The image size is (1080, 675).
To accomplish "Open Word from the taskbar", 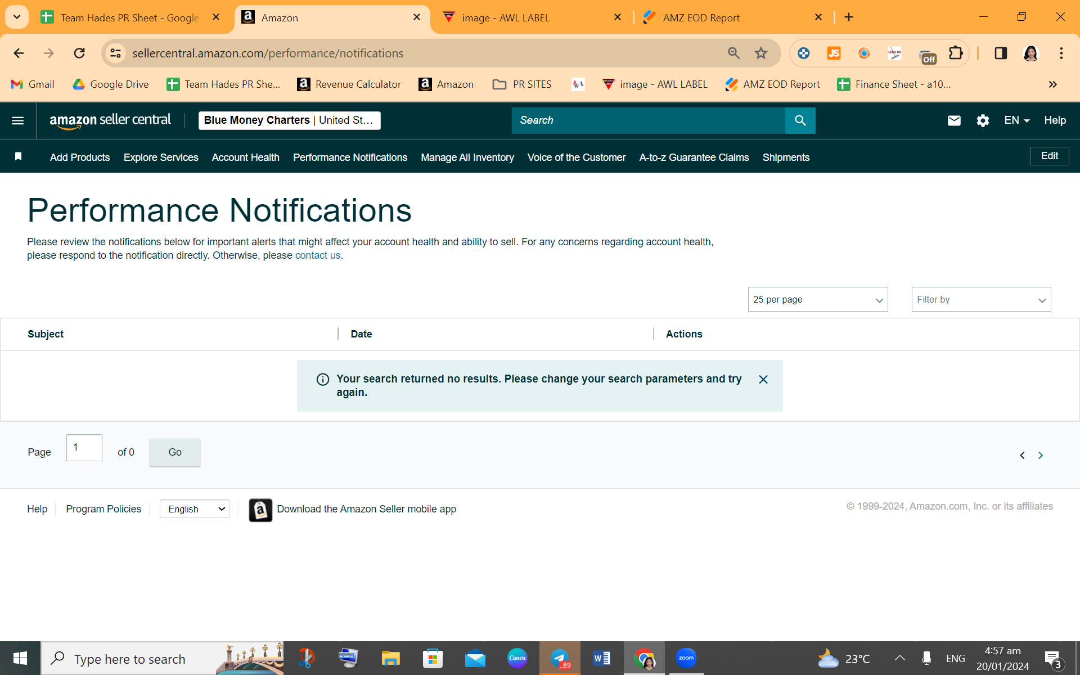I will click(x=601, y=658).
